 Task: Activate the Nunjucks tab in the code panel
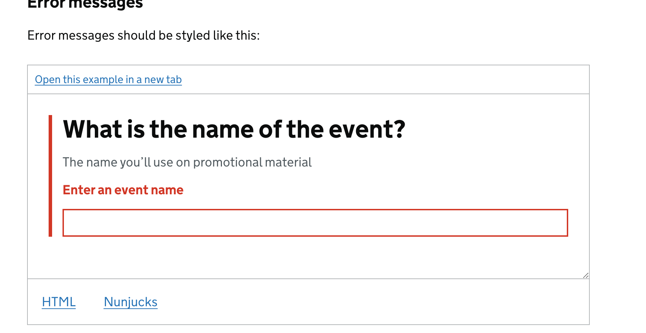pos(130,302)
